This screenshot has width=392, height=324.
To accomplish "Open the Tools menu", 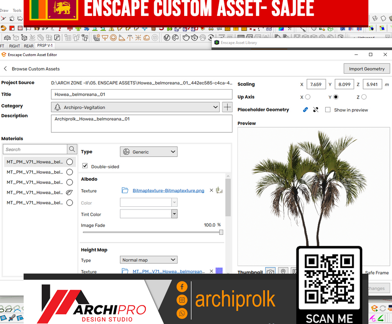I will 17,11.
